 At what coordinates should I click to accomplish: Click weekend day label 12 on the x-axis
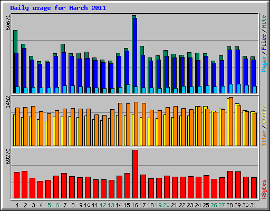click(x=103, y=205)
